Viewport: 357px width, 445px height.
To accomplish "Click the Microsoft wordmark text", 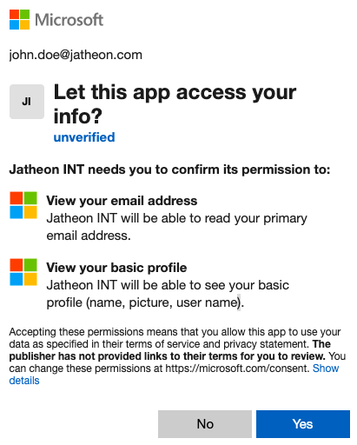I will [69, 20].
